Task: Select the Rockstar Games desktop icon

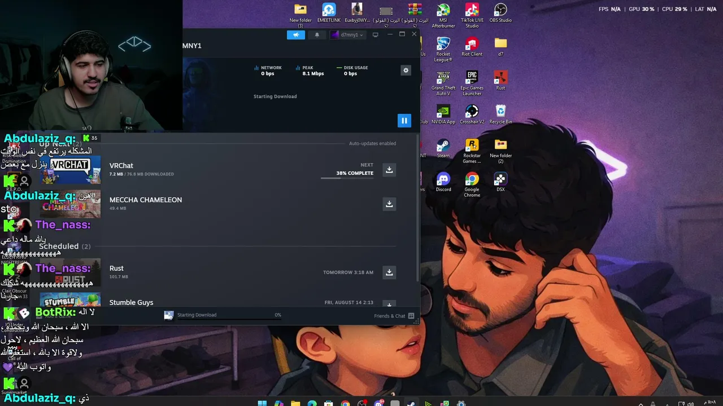Action: pos(472,151)
